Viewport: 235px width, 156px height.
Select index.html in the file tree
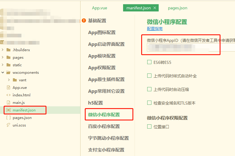pos(21,95)
